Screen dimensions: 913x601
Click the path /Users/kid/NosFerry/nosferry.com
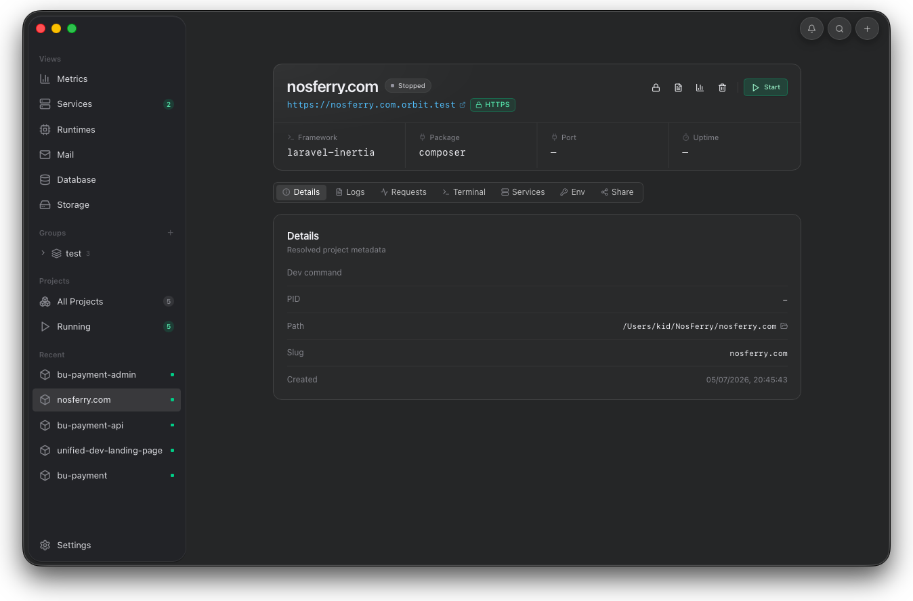(700, 326)
